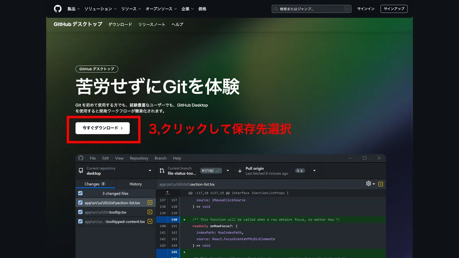Click the GitHub デスクトップ pill label
This screenshot has height=258, width=459.
click(x=97, y=69)
